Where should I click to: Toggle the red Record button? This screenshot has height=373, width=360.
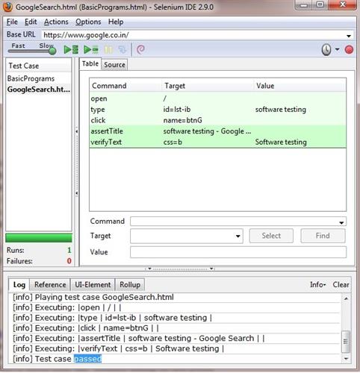pyautogui.click(x=349, y=49)
